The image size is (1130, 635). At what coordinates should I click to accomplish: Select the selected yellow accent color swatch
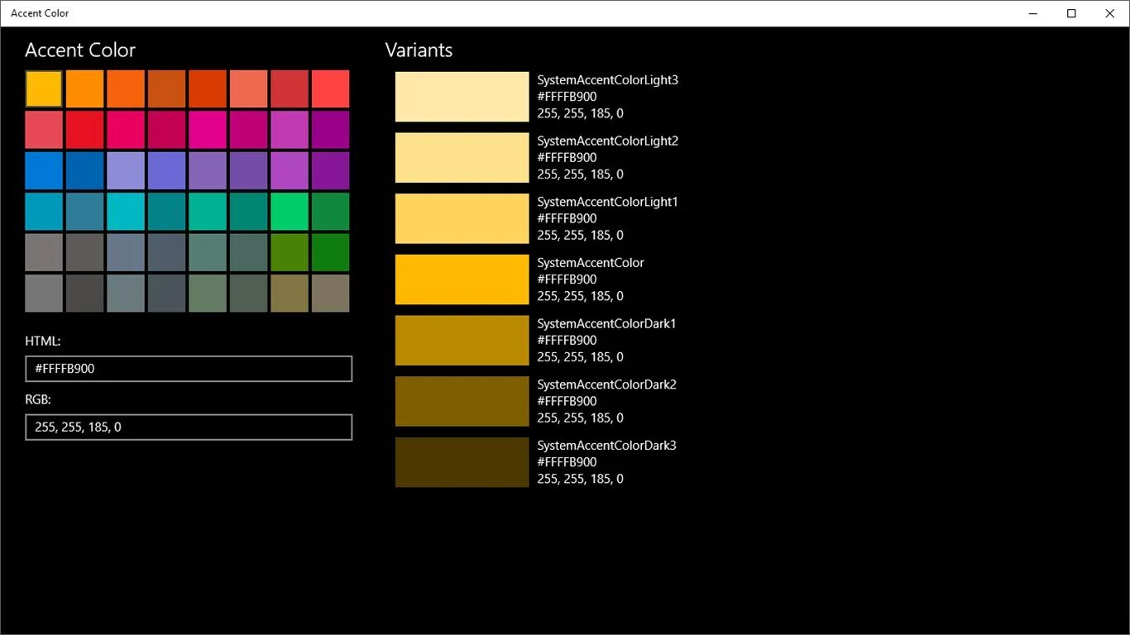pos(44,88)
